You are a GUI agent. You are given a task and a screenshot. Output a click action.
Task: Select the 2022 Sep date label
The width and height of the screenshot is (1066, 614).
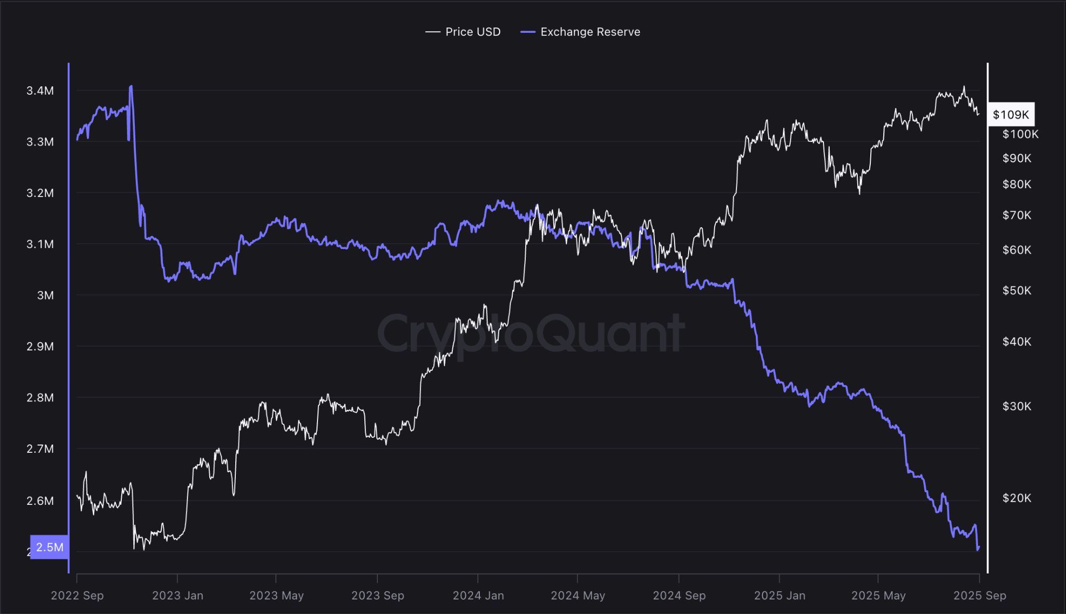(x=77, y=595)
